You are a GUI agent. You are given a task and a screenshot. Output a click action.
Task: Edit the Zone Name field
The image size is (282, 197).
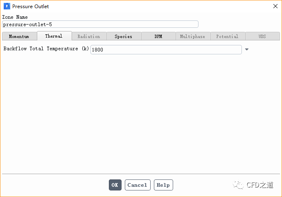100,24
